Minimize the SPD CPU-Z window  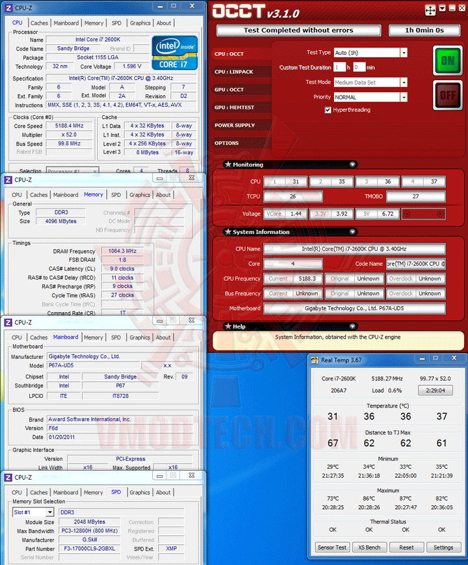[x=160, y=476]
